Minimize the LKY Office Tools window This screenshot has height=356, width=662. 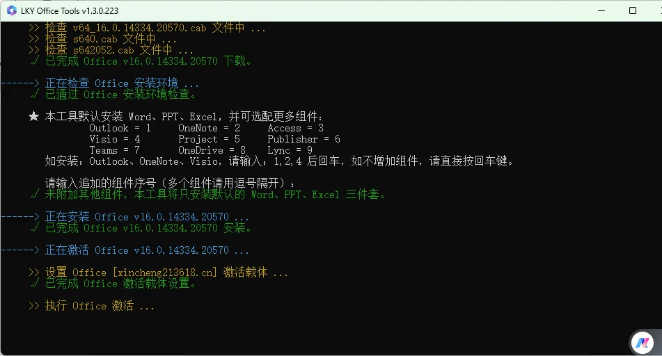click(601, 10)
